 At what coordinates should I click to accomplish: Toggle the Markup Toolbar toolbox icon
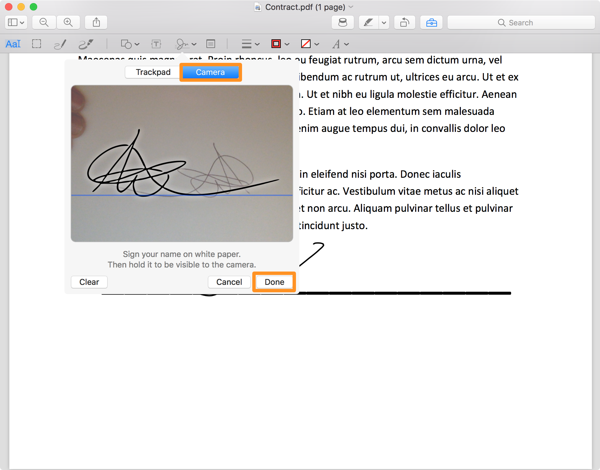pyautogui.click(x=431, y=22)
